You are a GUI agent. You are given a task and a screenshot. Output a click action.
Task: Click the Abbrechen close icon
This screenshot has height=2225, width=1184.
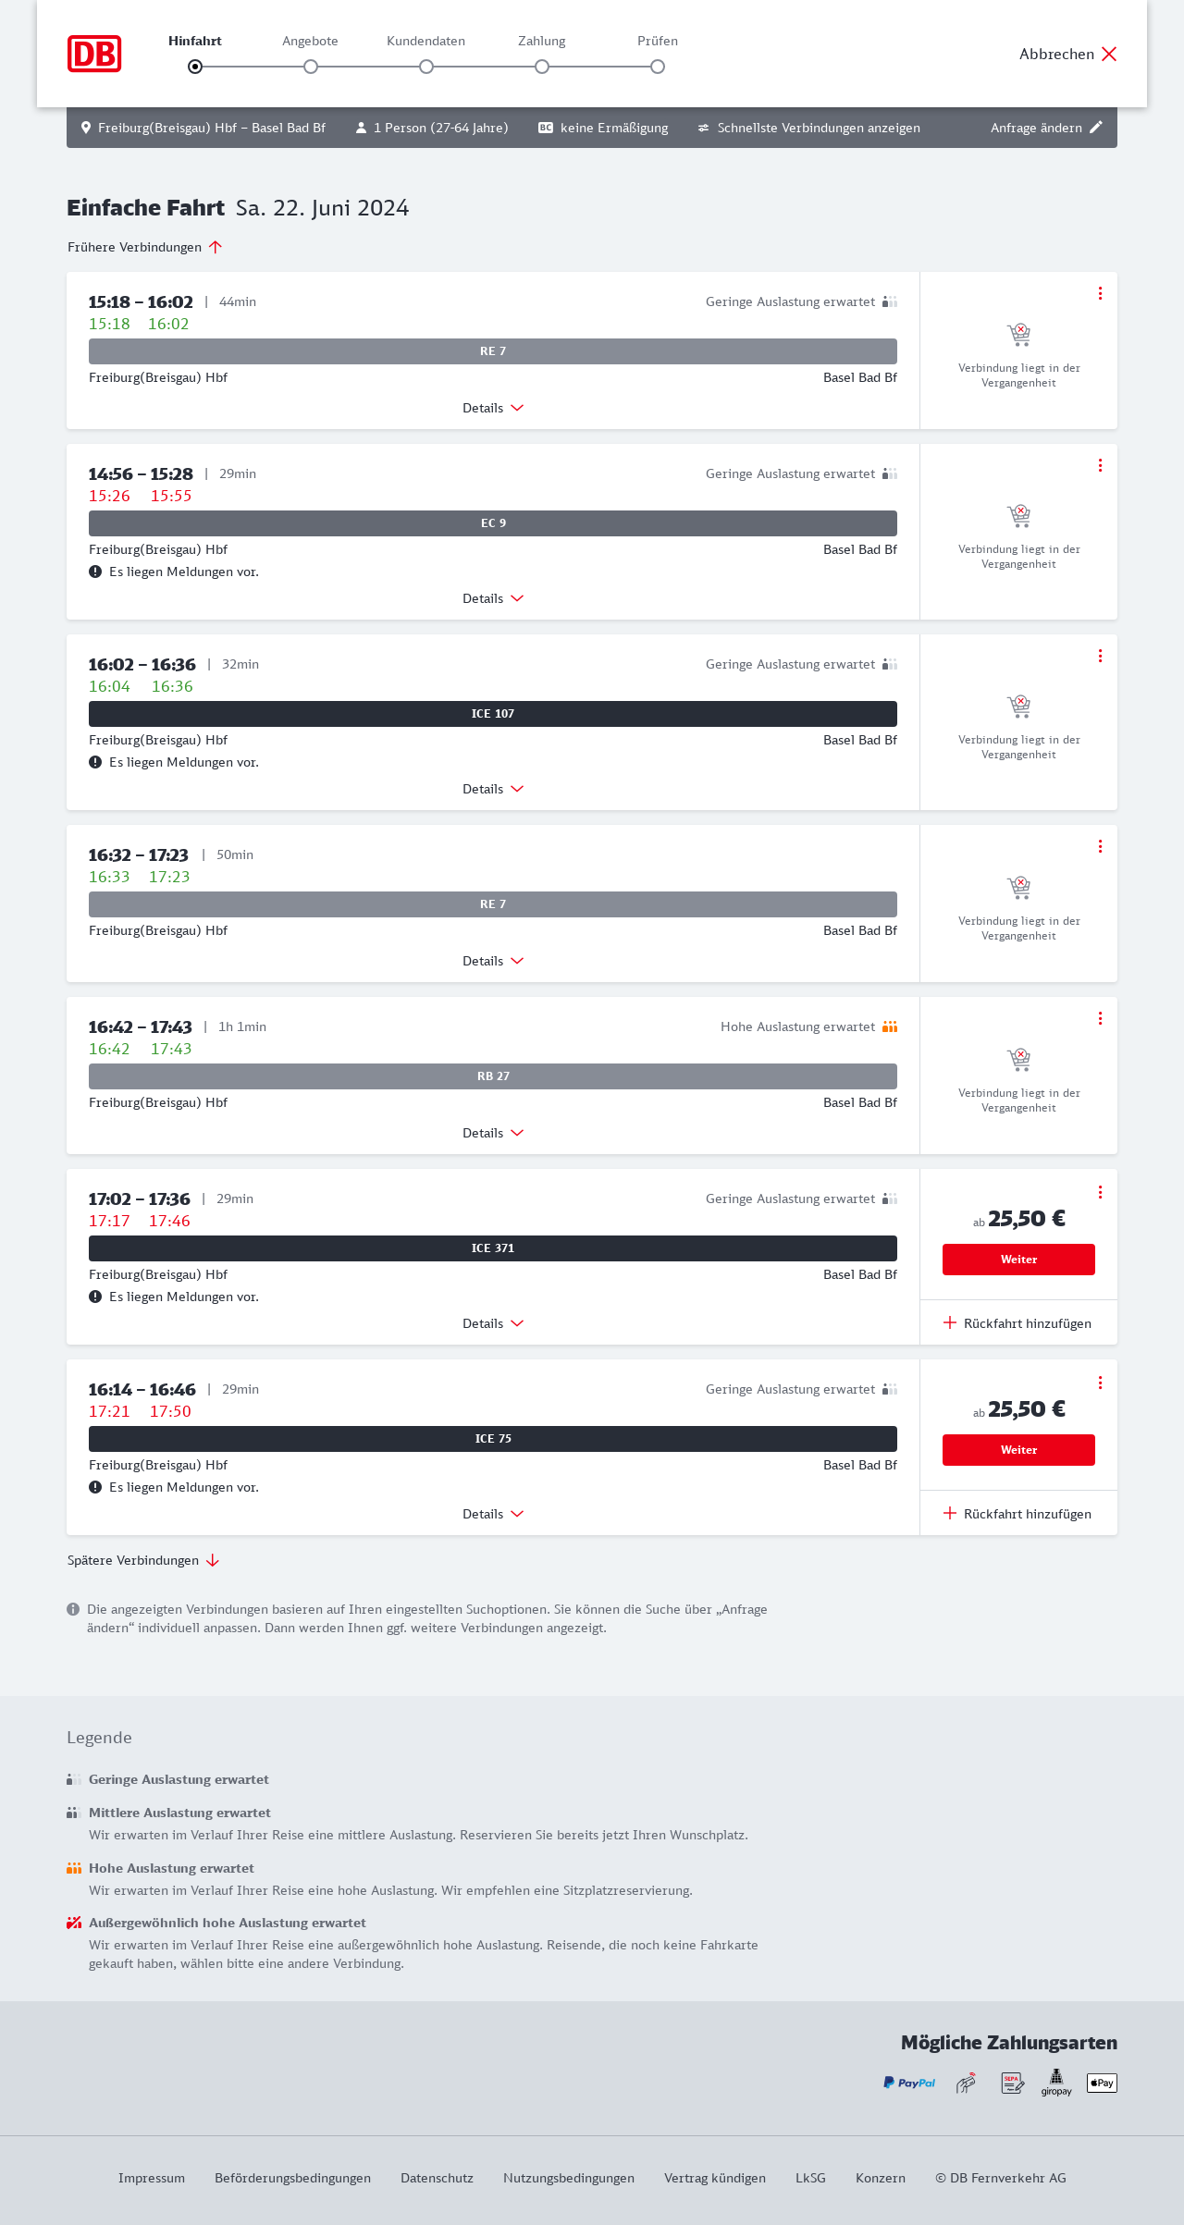click(x=1109, y=54)
